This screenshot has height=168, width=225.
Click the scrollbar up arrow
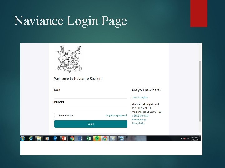click(200, 44)
